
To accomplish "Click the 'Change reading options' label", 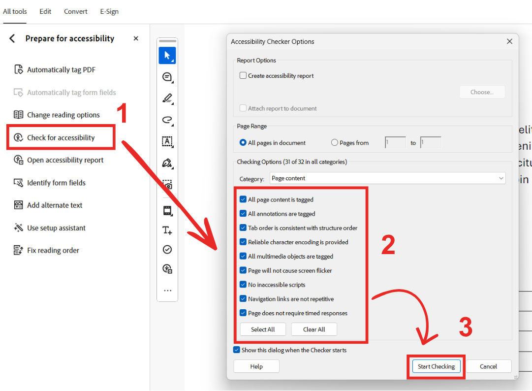I will pyautogui.click(x=63, y=115).
